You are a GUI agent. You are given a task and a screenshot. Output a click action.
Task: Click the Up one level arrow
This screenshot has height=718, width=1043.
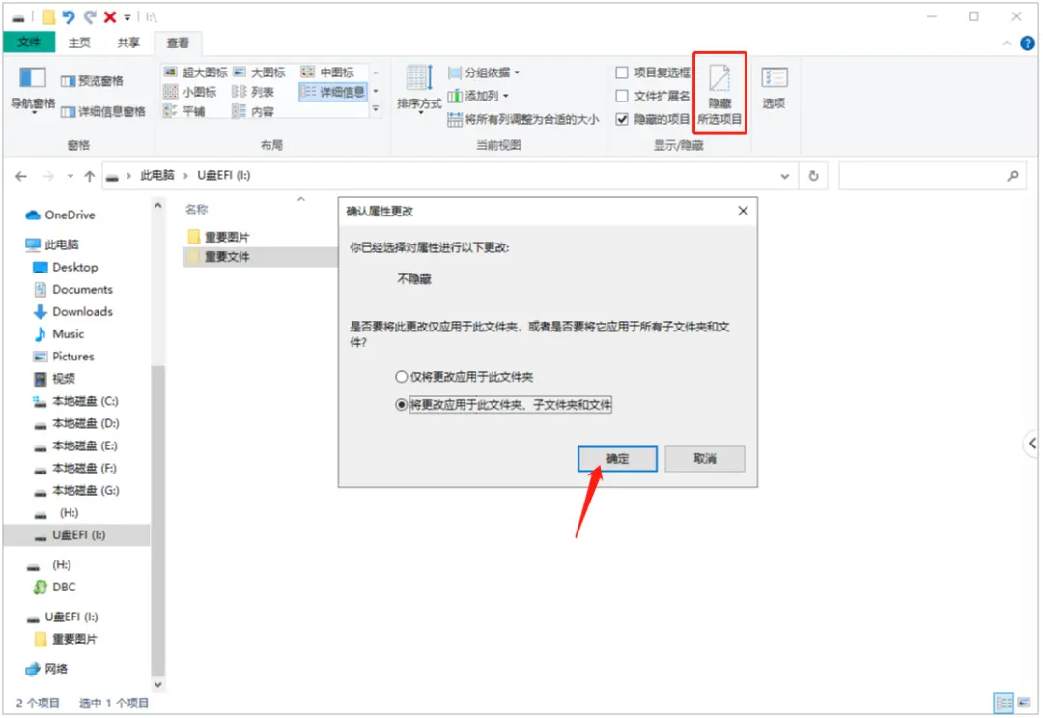tap(90, 176)
